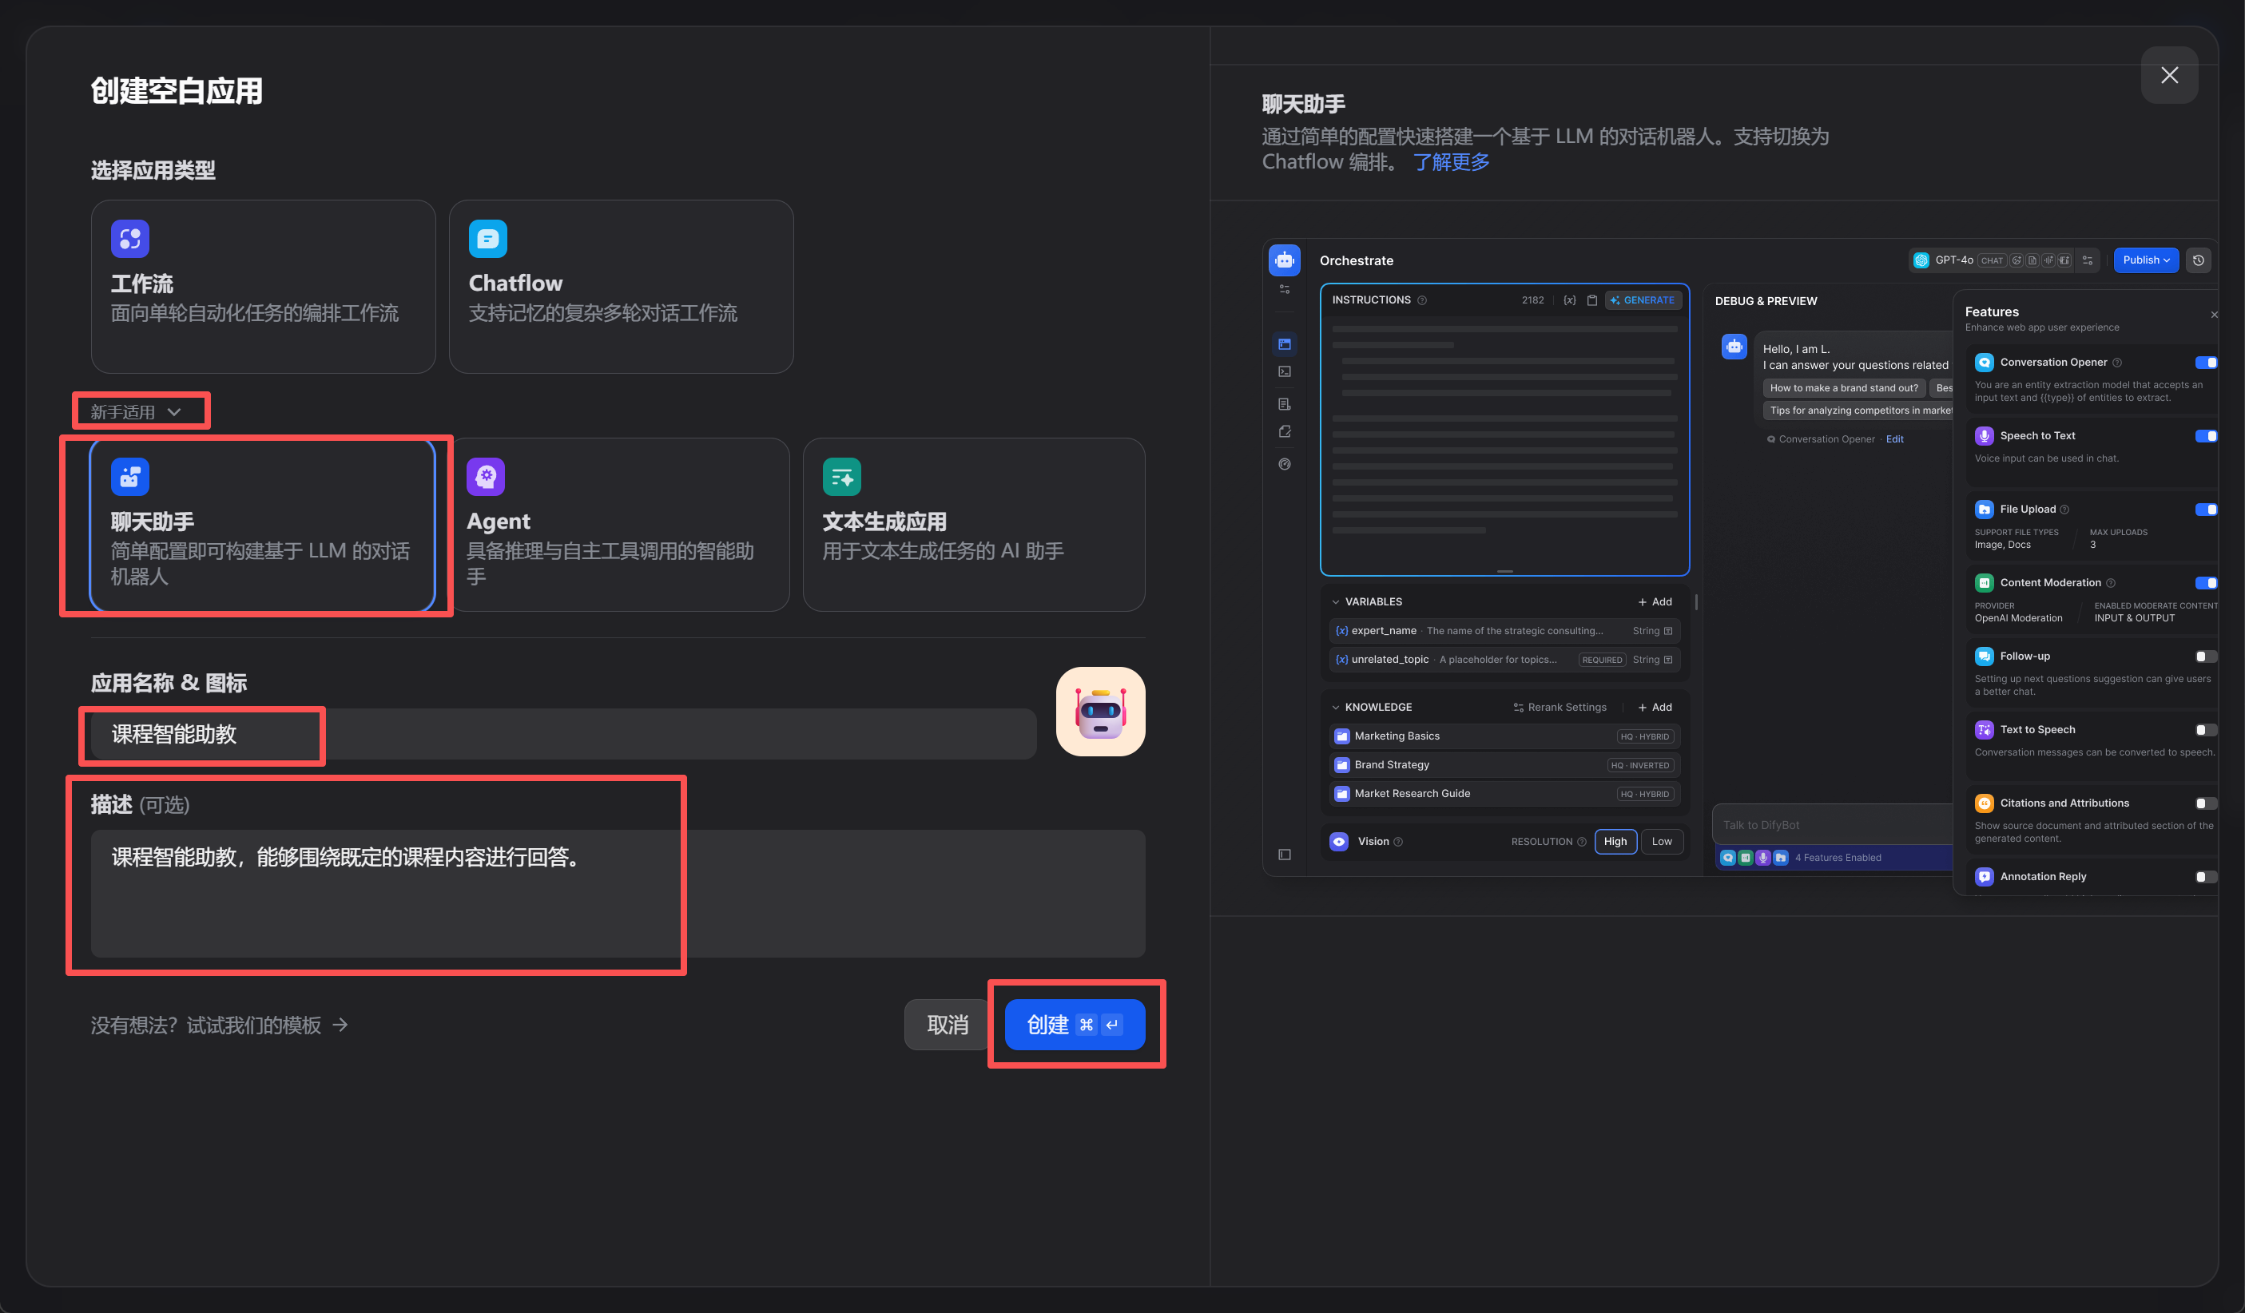2245x1313 pixels.
Task: Click the Follow-up feature icon
Action: 1984,656
